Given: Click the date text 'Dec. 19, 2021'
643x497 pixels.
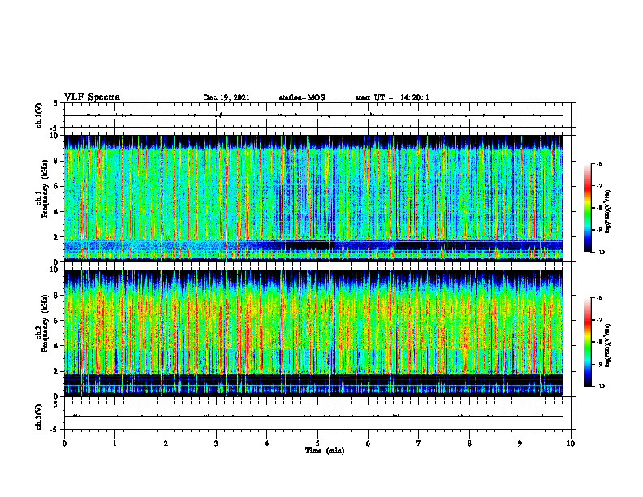Looking at the screenshot, I should (227, 97).
